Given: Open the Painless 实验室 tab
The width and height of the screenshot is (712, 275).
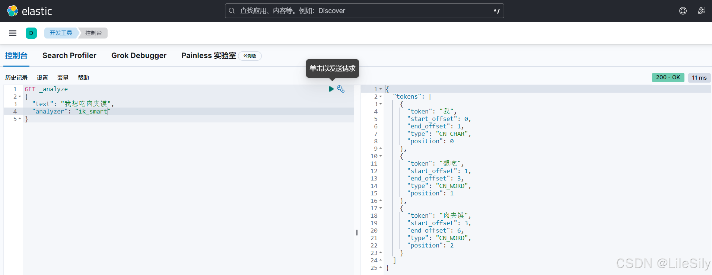Looking at the screenshot, I should tap(209, 56).
